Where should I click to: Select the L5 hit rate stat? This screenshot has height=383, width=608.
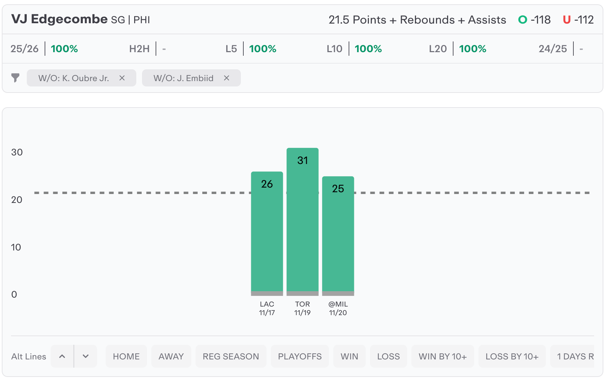(x=251, y=49)
